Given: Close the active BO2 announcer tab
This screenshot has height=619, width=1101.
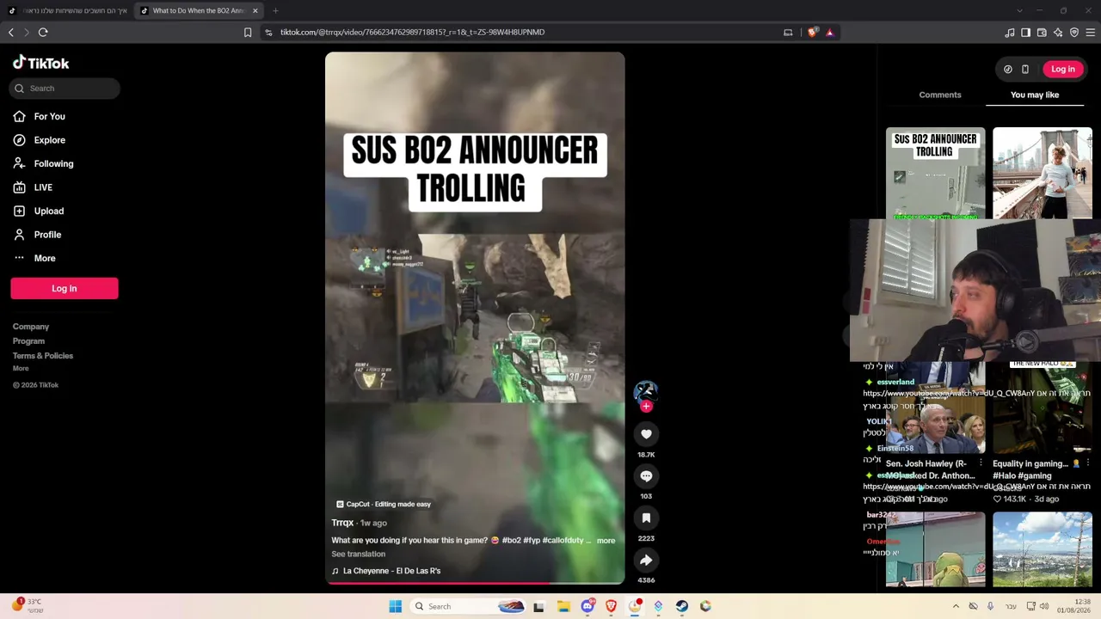Looking at the screenshot, I should (x=255, y=10).
